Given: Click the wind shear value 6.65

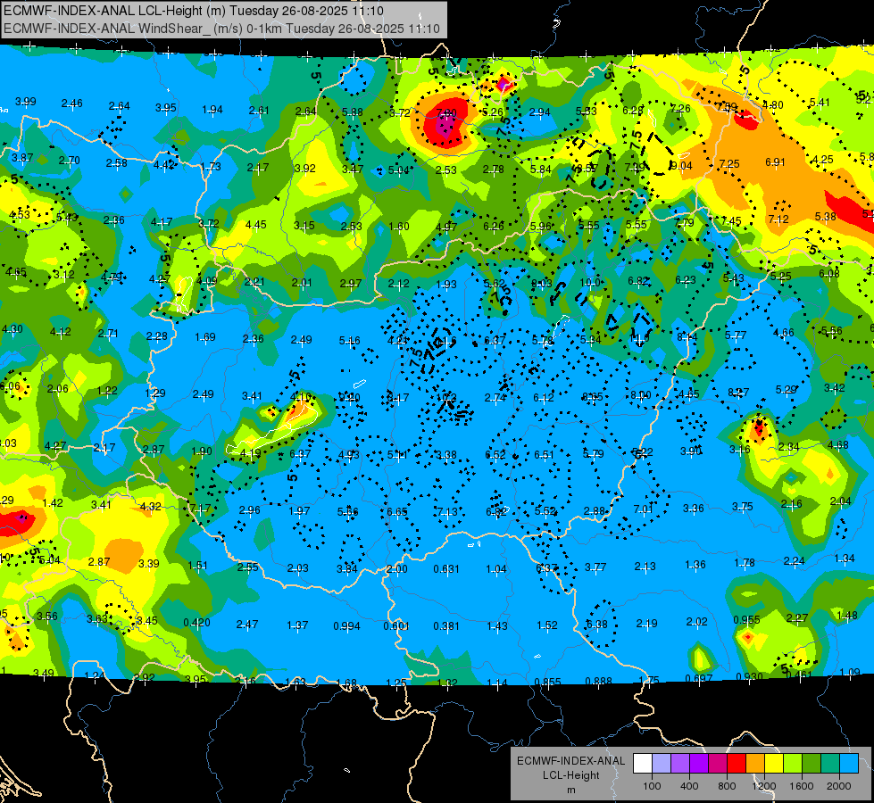Looking at the screenshot, I should coord(397,511).
